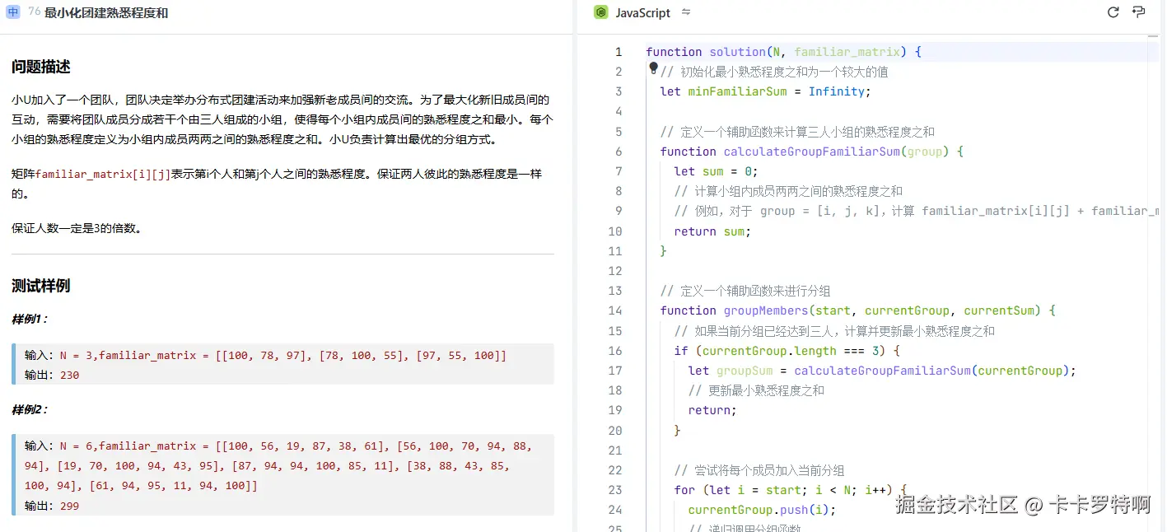1167x532 pixels.
Task: Click the green JavaScript language icon
Action: [x=600, y=12]
